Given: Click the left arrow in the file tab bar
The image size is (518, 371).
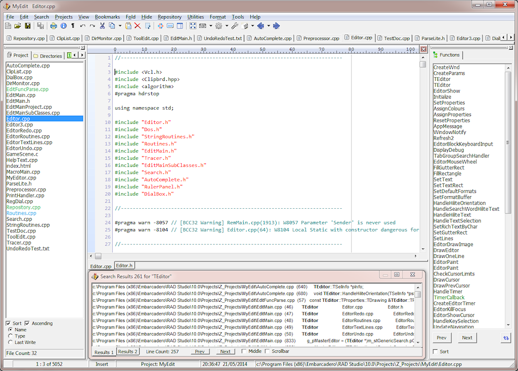Looking at the screenshot, I should pos(504,37).
